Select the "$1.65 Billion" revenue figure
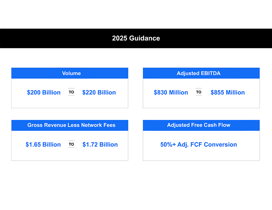272x210 pixels. pyautogui.click(x=43, y=144)
